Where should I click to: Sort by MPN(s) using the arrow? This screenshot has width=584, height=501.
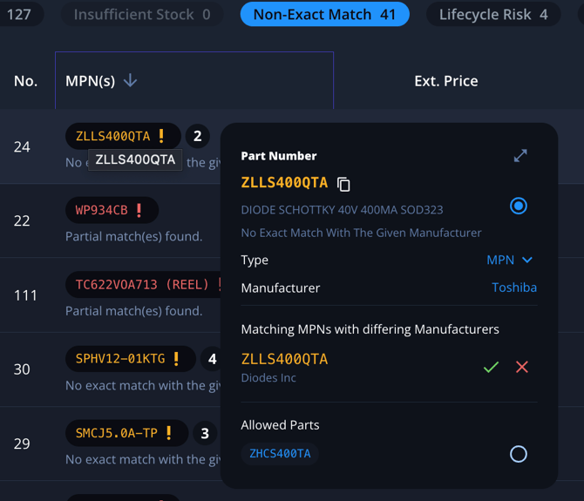[130, 81]
